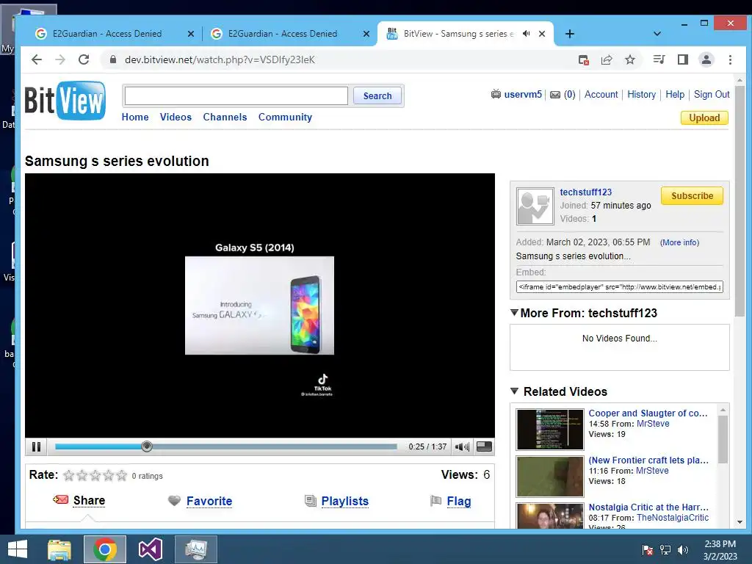752x564 pixels.
Task: Click the Search button
Action: [377, 95]
